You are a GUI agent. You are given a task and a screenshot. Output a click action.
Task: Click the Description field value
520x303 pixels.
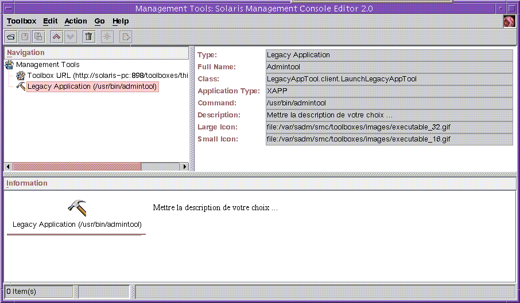(x=389, y=115)
